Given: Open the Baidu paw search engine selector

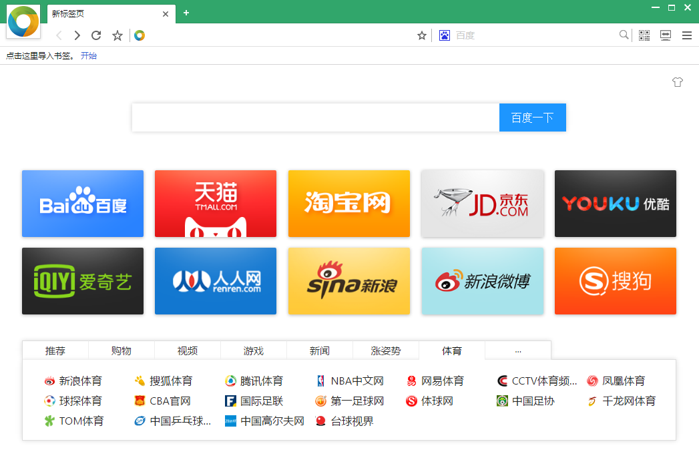Looking at the screenshot, I should [x=445, y=35].
